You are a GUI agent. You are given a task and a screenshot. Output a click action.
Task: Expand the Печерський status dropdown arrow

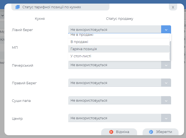tap(166, 65)
